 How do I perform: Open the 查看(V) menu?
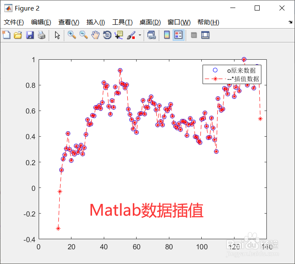68,22
